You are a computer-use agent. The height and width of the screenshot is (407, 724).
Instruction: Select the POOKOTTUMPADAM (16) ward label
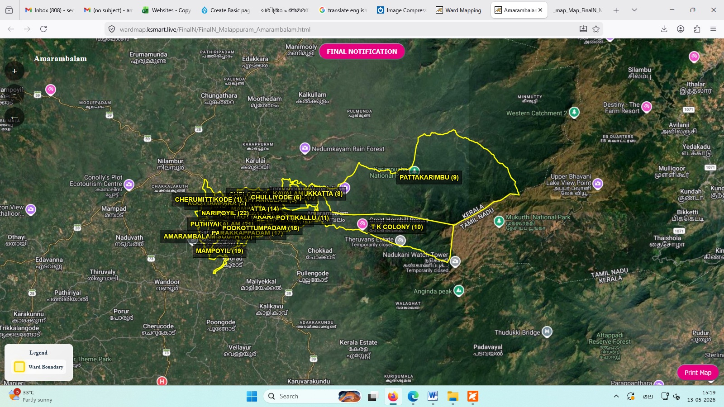261,228
